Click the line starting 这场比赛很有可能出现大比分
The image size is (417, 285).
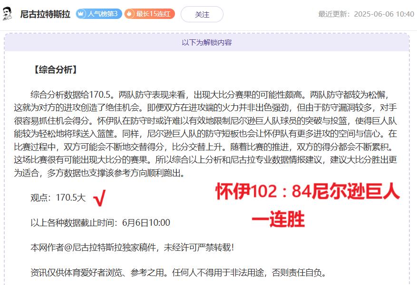coord(205,160)
